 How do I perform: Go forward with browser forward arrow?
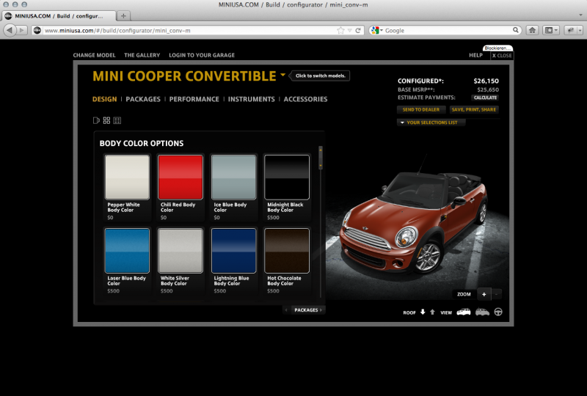click(22, 30)
